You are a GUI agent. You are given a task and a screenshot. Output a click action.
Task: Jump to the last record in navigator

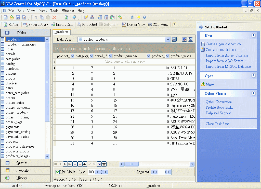pyautogui.click(x=70, y=164)
